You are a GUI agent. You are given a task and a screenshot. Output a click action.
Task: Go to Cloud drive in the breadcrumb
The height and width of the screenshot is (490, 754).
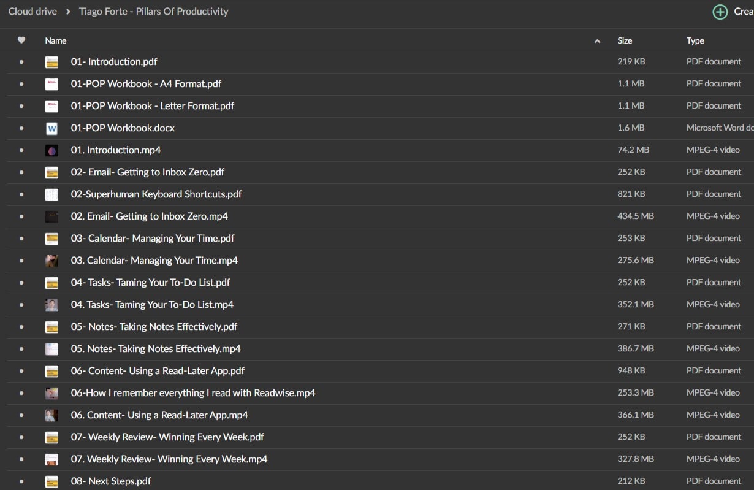pyautogui.click(x=32, y=12)
